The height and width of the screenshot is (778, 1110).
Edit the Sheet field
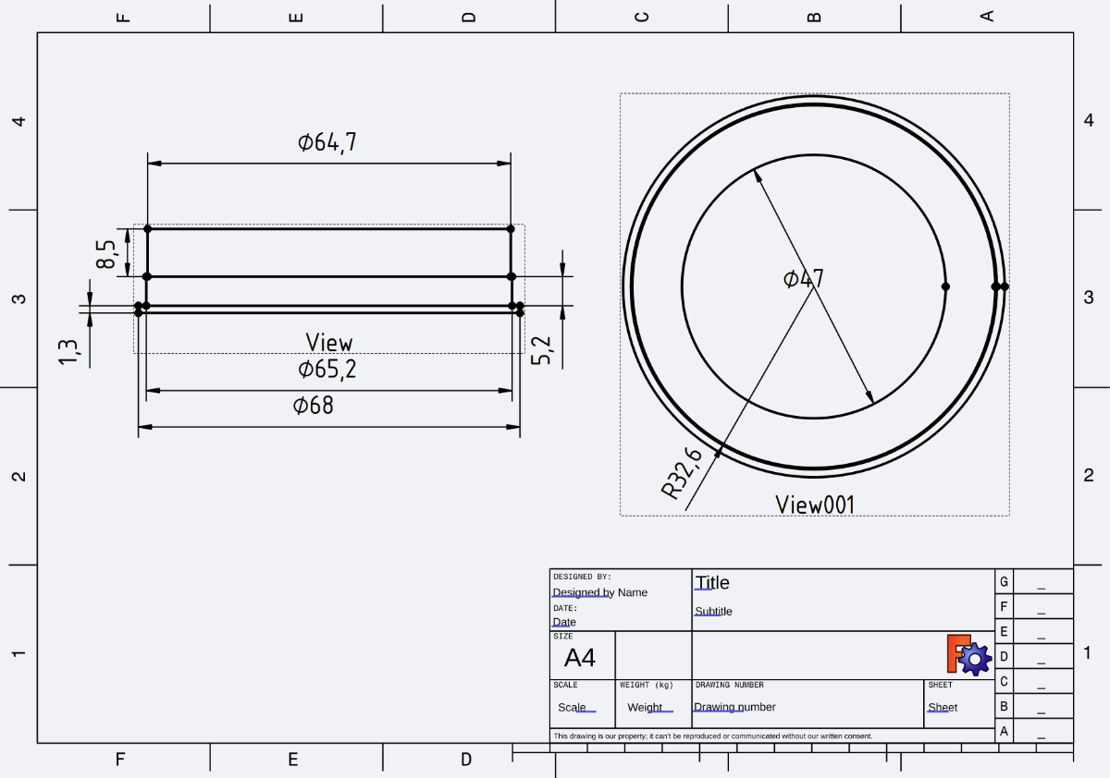943,707
